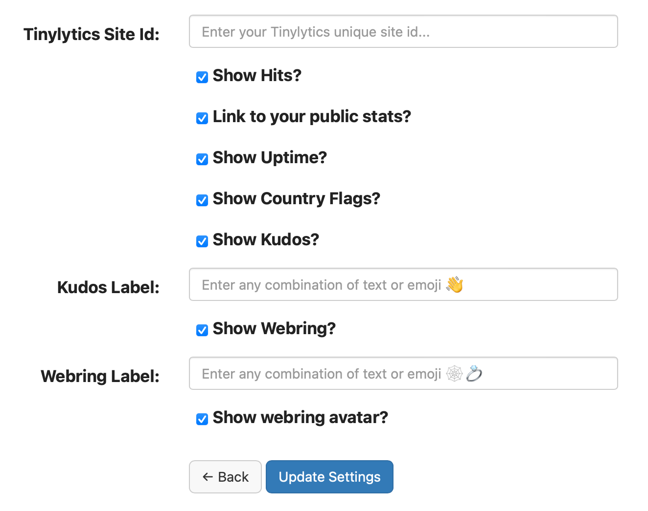This screenshot has height=511, width=648.
Task: Click the 'Show Uptime?' label text
Action: click(270, 158)
